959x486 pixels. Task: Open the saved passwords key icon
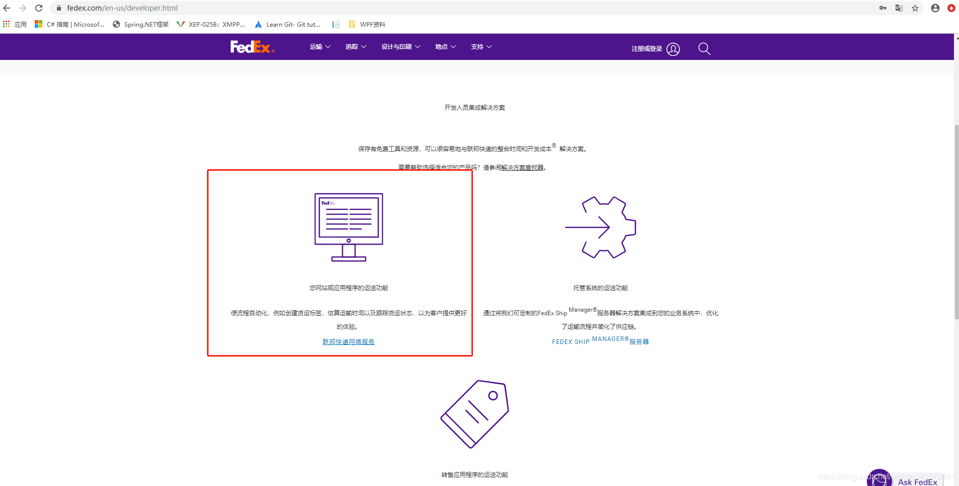[x=883, y=8]
